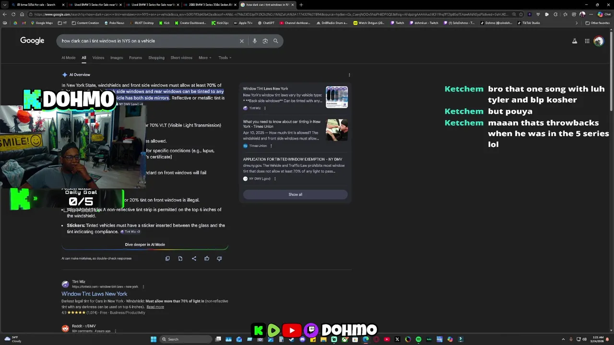Copy the AI Overview response

[167, 259]
